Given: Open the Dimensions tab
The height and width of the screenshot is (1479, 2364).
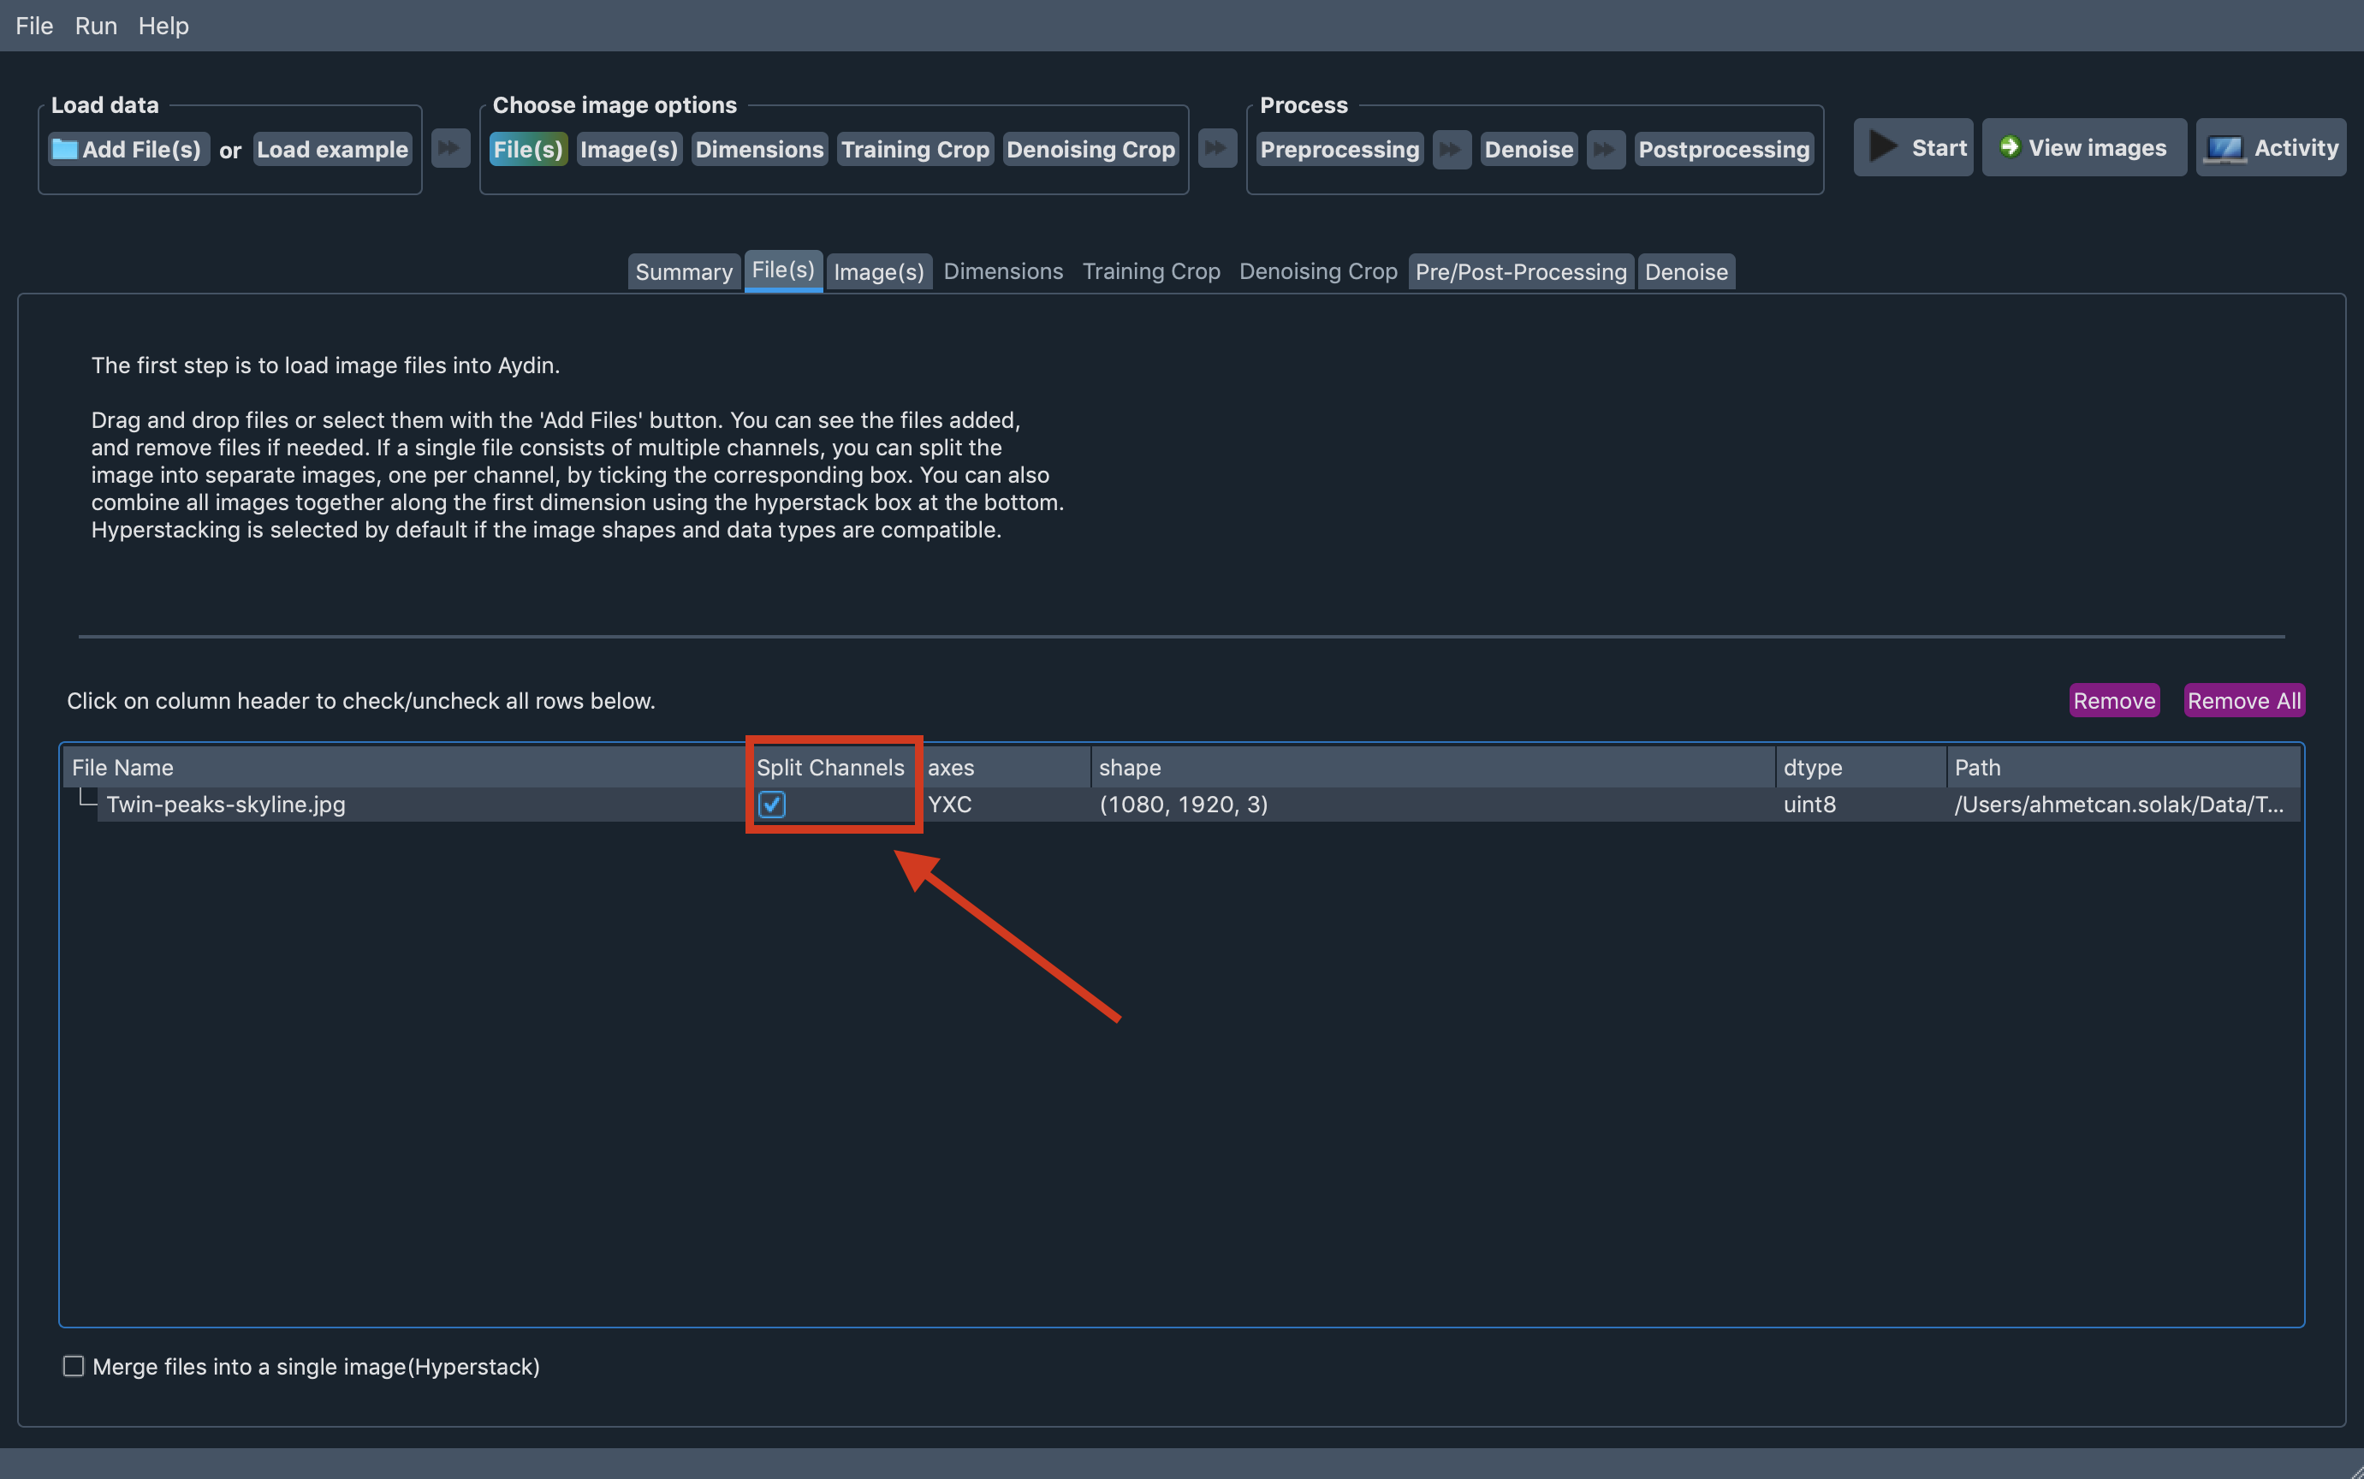Looking at the screenshot, I should [x=1002, y=271].
